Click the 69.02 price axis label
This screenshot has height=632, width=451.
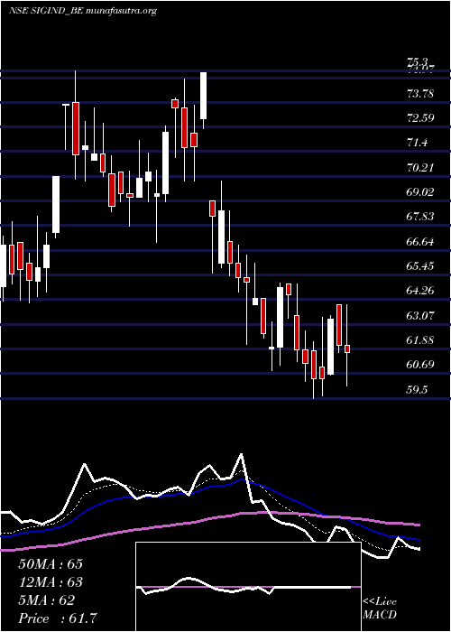[x=420, y=192]
